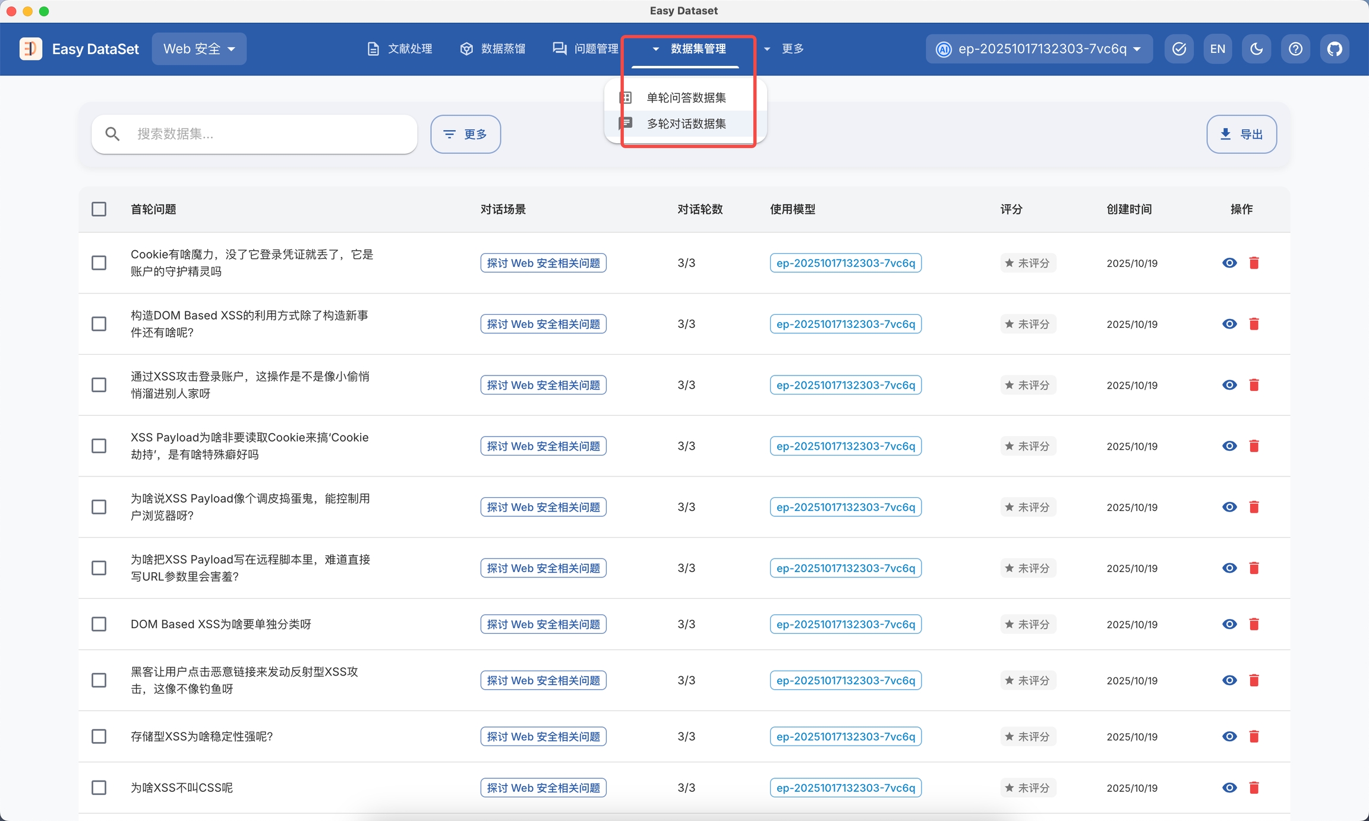Delete the DOM Based XSS为啥要单独分类呀 row
Viewport: 1369px width, 821px height.
(x=1254, y=624)
